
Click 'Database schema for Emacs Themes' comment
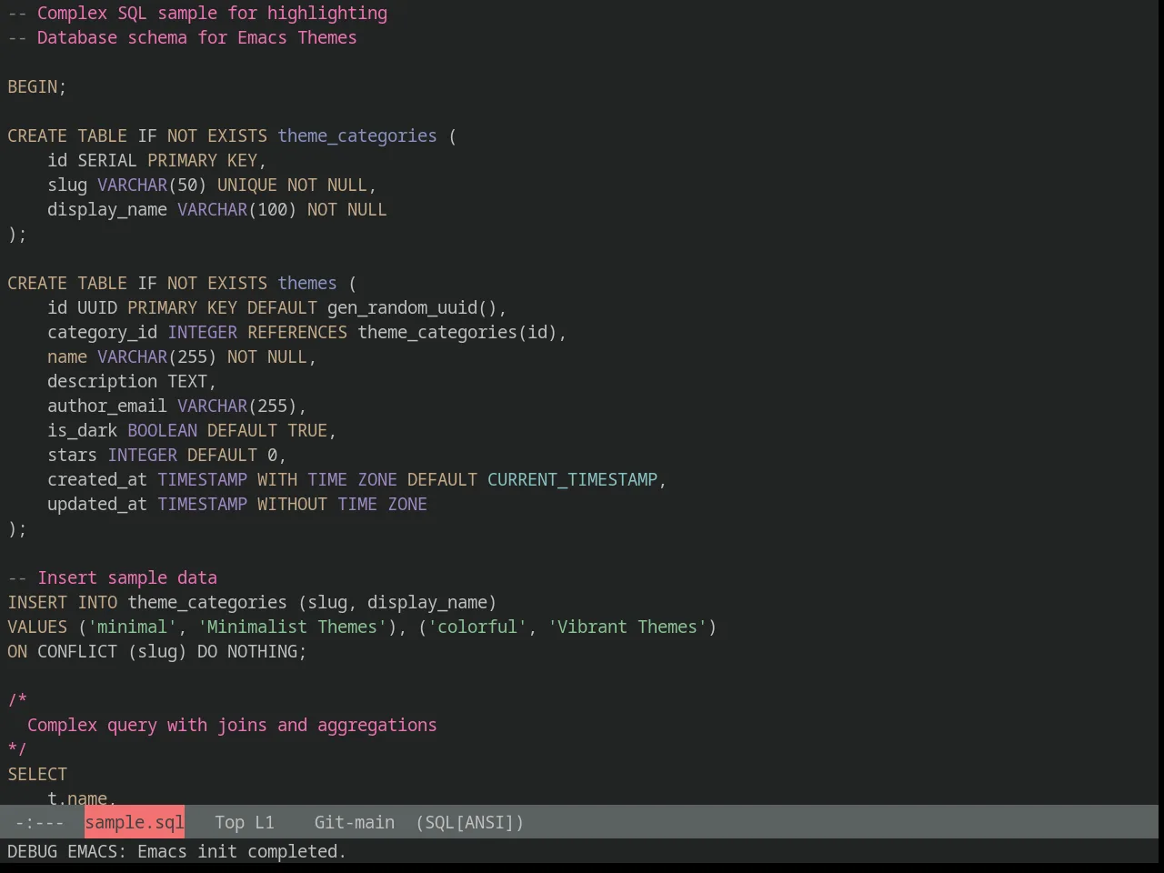pos(197,37)
